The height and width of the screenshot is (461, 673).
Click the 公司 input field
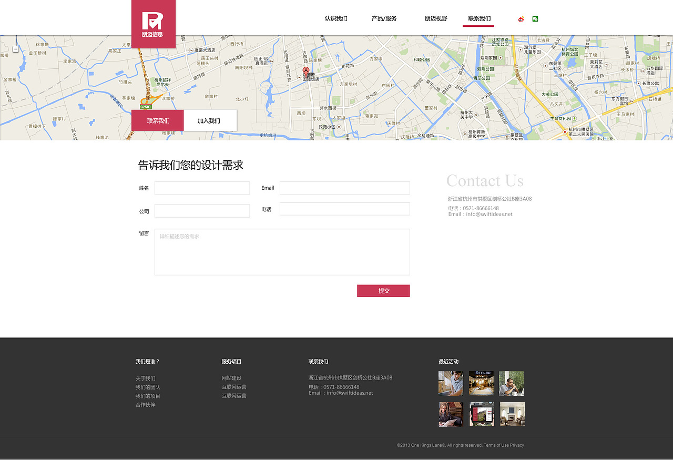202,211
